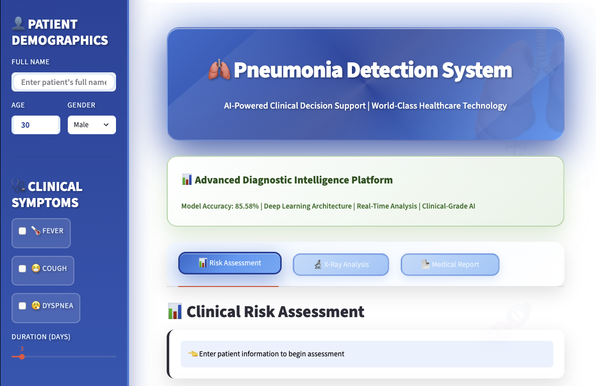Click the chevron arrow on the Male selector
This screenshot has height=386, width=596.
pyautogui.click(x=106, y=125)
